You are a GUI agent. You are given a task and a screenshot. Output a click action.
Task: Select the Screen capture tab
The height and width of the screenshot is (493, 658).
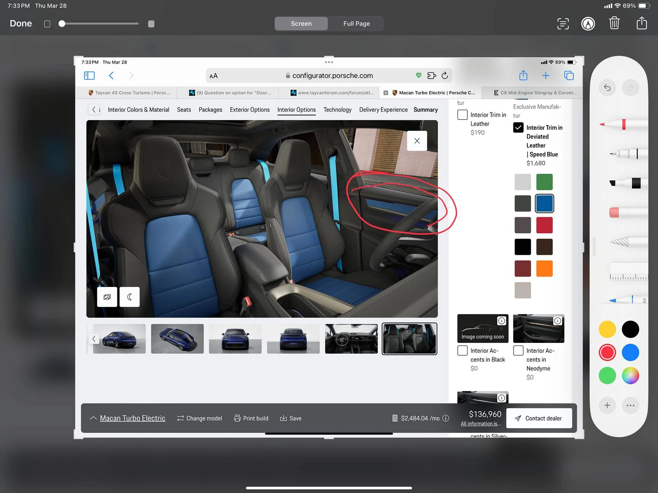(301, 23)
